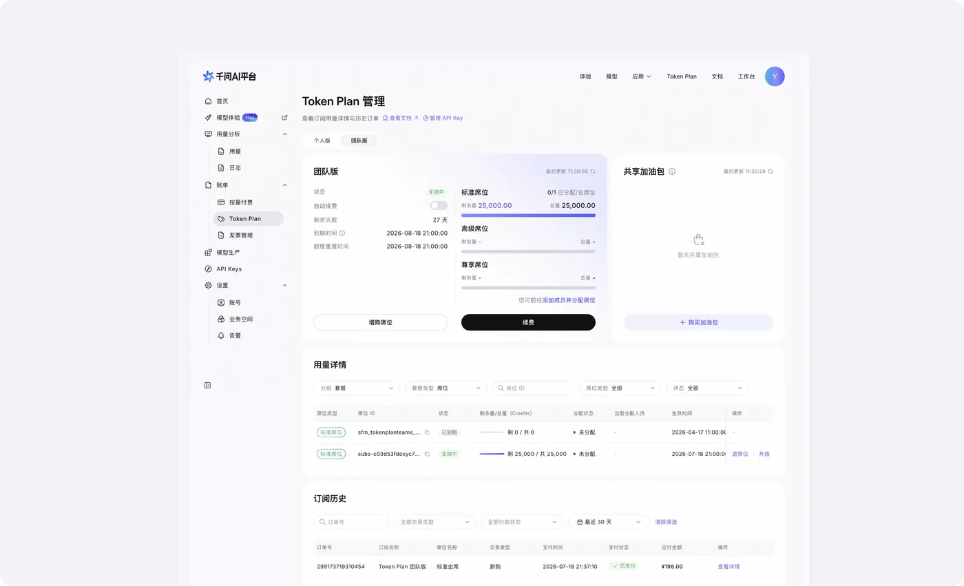Open the 应用 dropdown in top nav
This screenshot has height=586, width=964.
(641, 76)
